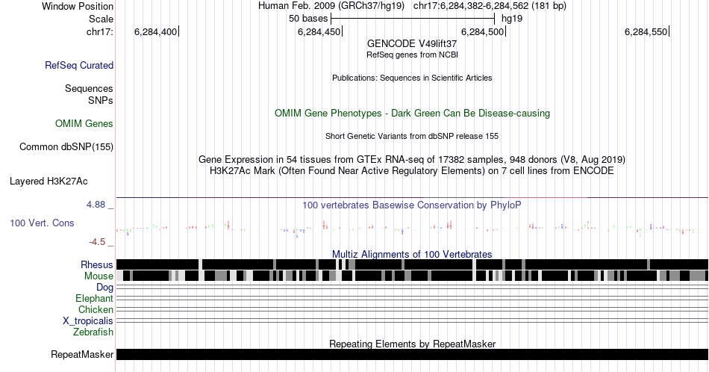Click the Mouse alignment block row
The width and height of the screenshot is (709, 372).
(412, 276)
